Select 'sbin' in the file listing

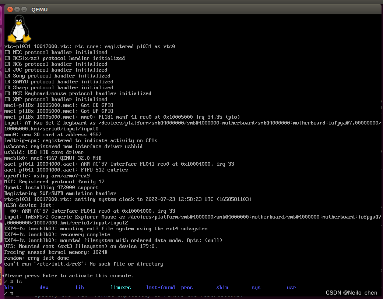coord(222,287)
